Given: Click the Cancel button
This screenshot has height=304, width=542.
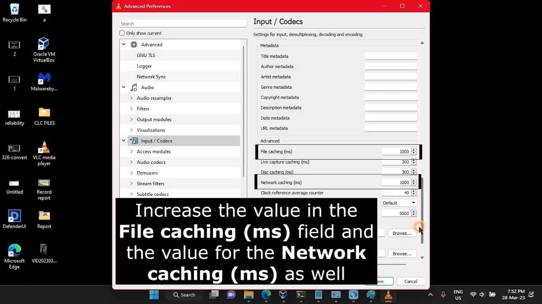Looking at the screenshot, I should point(411,281).
